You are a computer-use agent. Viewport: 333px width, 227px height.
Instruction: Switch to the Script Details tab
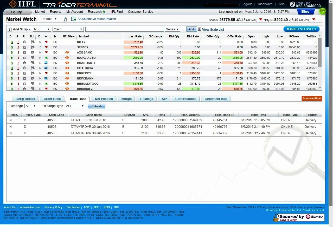click(x=25, y=99)
